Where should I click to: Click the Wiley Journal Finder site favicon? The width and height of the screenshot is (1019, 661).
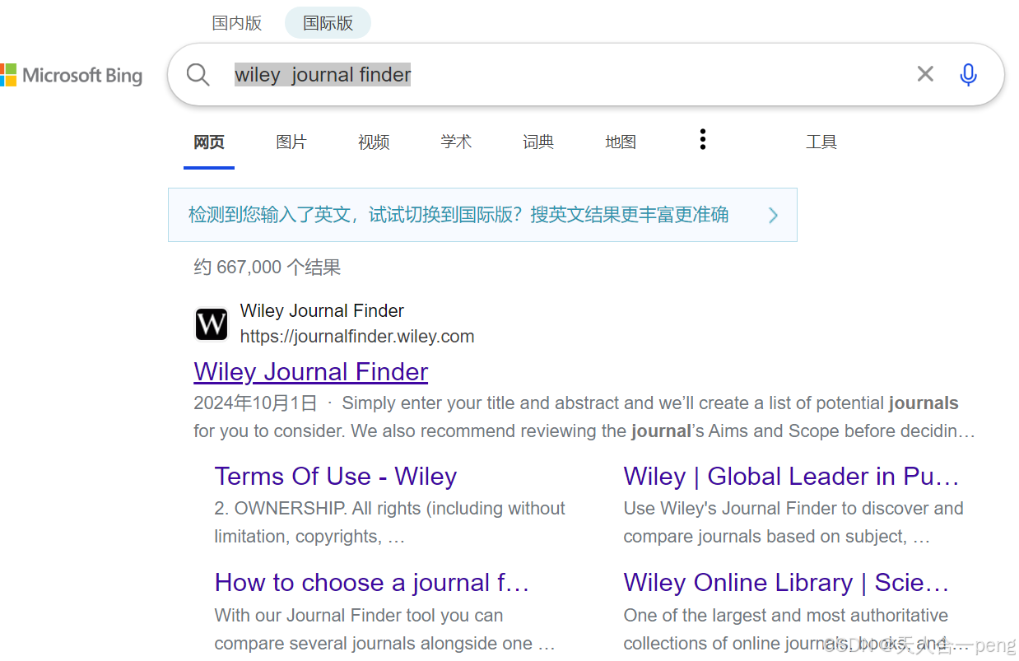(x=212, y=324)
